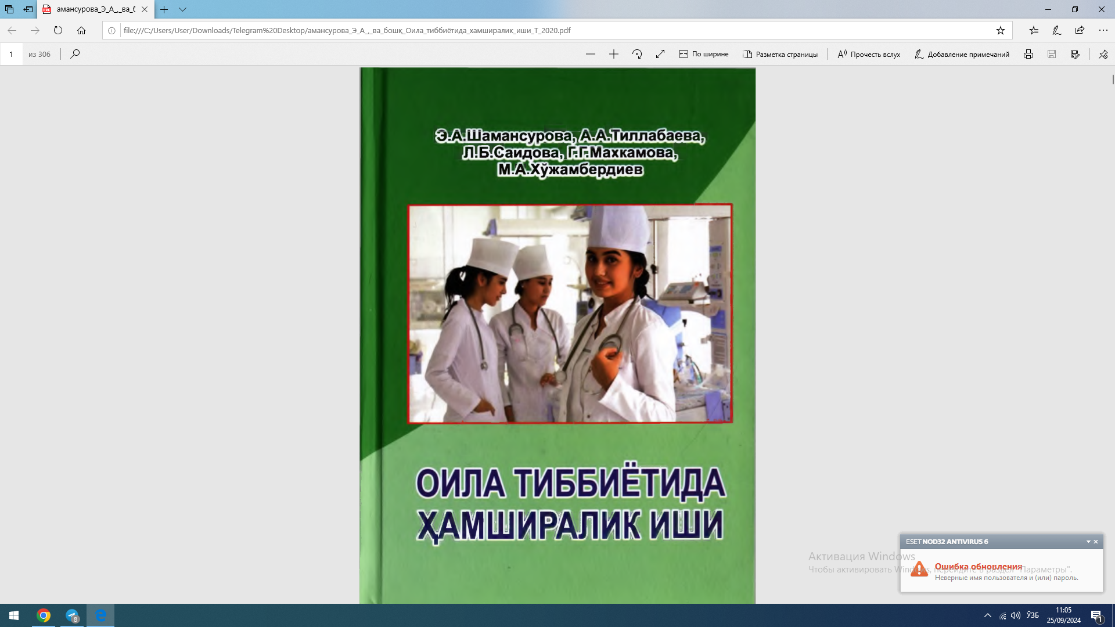Image resolution: width=1115 pixels, height=627 pixels.
Task: Refresh the PDF page
Action: [58, 30]
